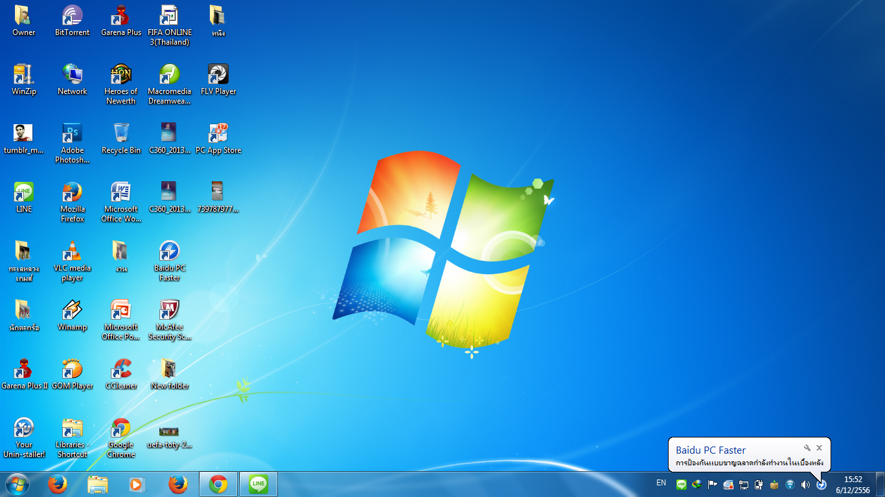
Task: Open the volume speaker tray icon
Action: (806, 484)
